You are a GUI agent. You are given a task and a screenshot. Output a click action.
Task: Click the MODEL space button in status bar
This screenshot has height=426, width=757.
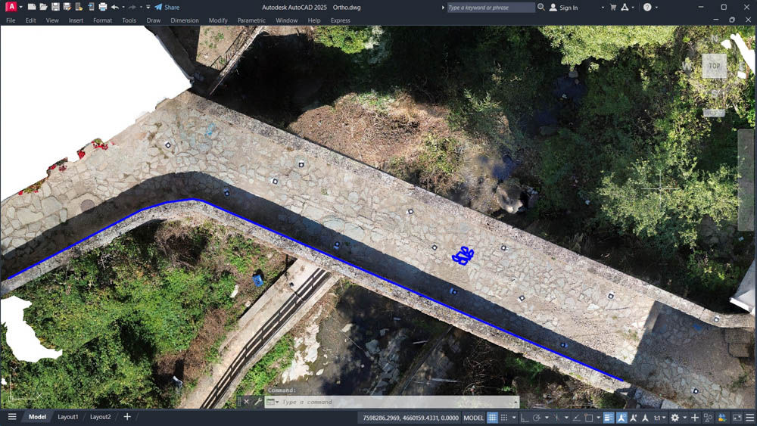tap(473, 418)
